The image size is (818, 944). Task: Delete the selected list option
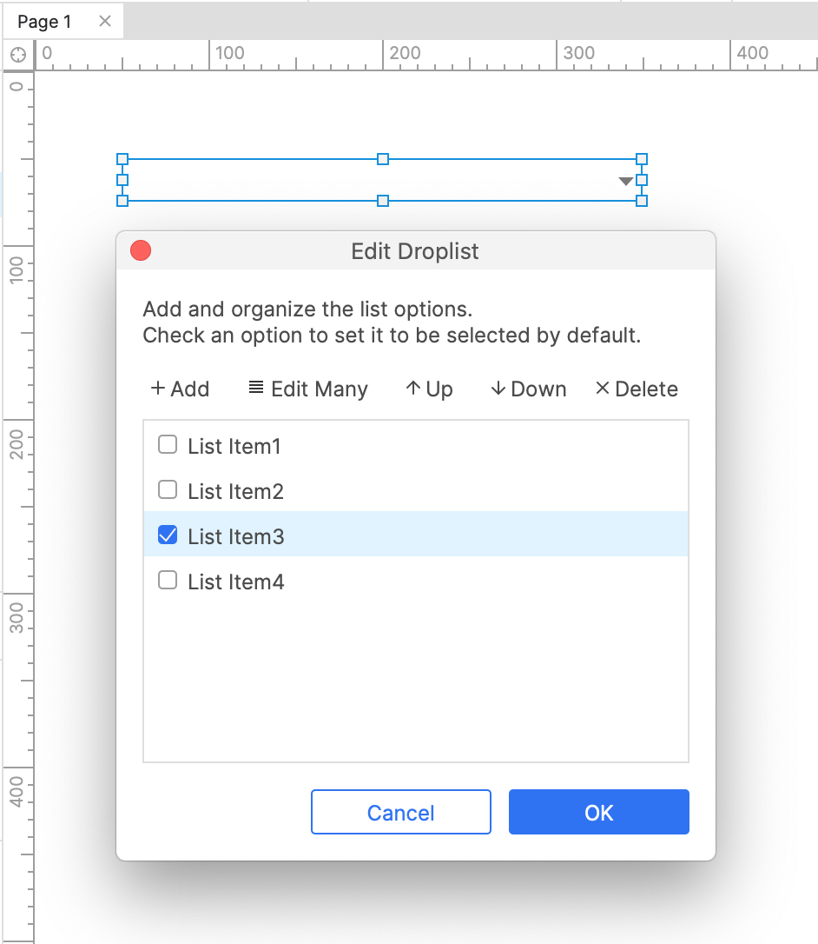[637, 389]
